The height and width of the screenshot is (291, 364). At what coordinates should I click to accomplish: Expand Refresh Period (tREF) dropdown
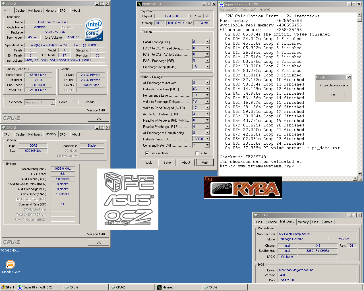[207, 139]
